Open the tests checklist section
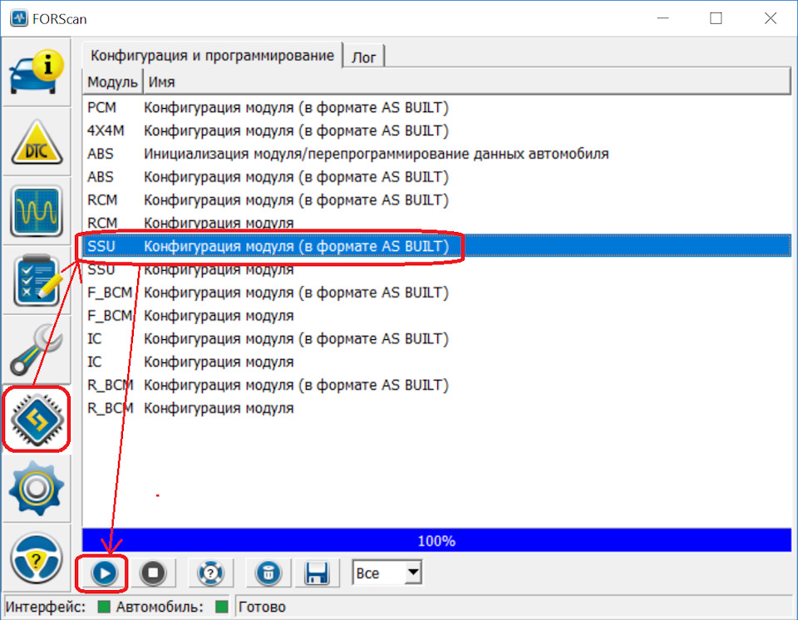Viewport: 798px width, 620px height. tap(36, 280)
